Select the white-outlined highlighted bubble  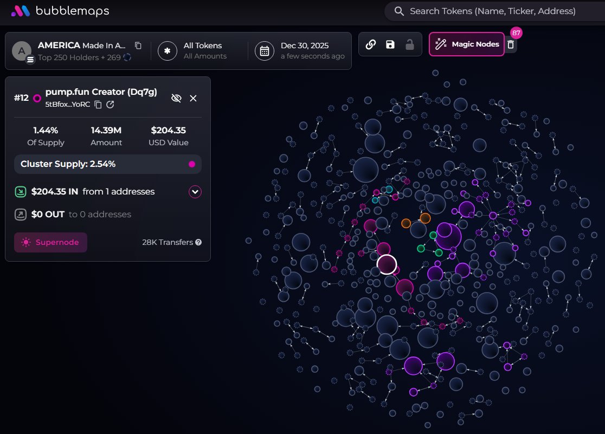[x=387, y=264]
